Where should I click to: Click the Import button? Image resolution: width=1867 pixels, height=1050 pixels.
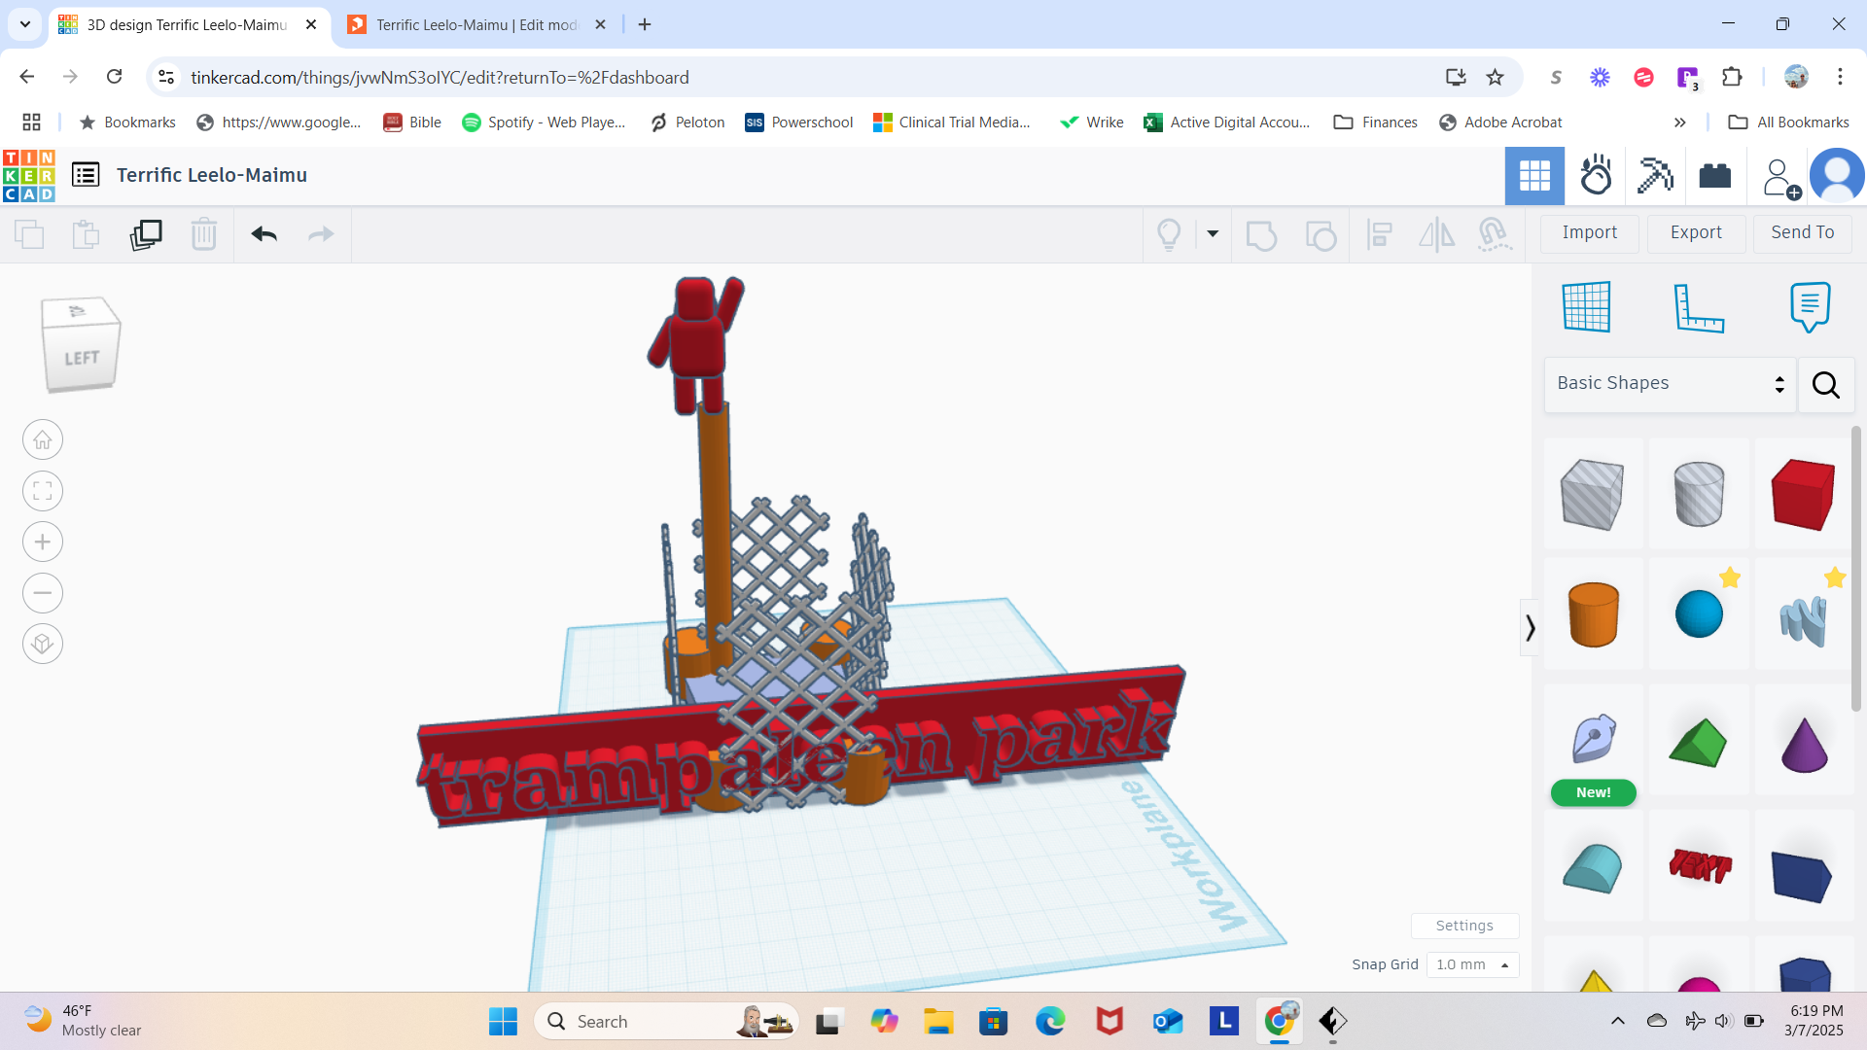pyautogui.click(x=1590, y=233)
